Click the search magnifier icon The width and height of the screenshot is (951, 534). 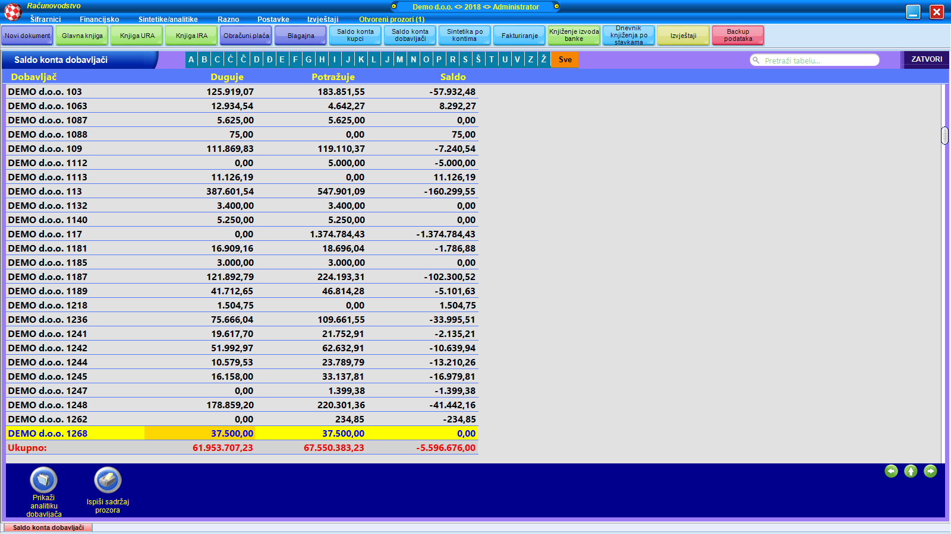(x=756, y=60)
